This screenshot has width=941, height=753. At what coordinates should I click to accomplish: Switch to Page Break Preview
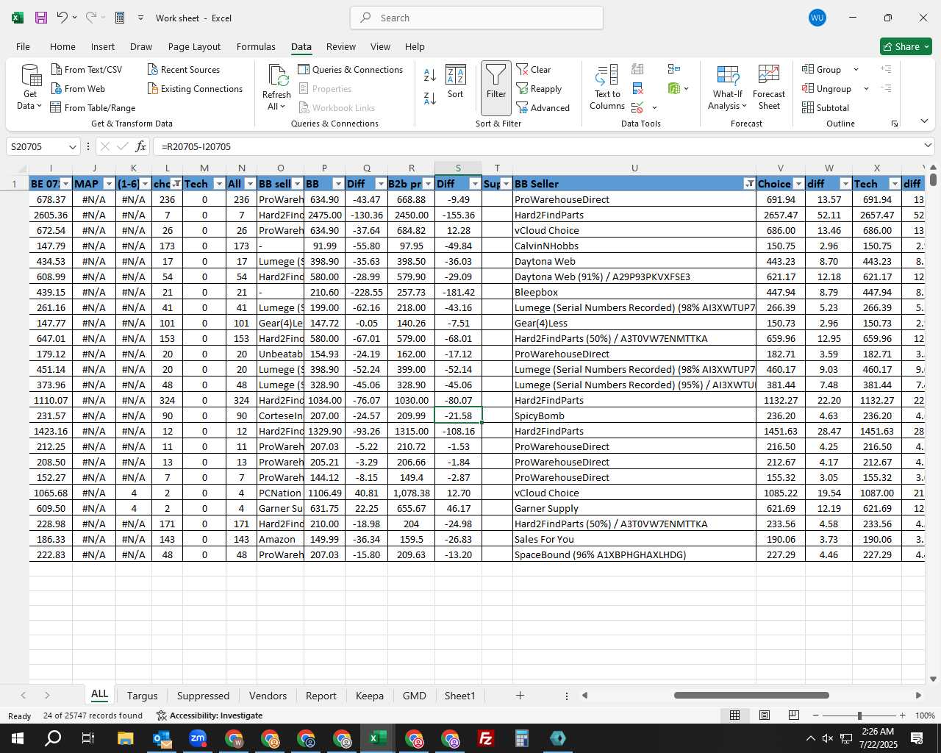[x=794, y=715]
